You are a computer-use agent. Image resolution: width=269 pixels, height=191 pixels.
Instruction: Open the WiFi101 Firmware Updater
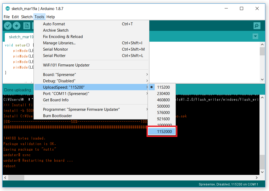coord(66,65)
